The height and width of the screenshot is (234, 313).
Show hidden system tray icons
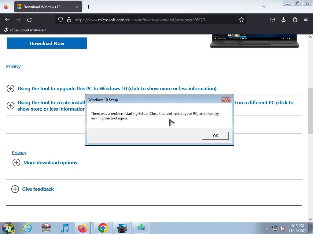point(267,228)
